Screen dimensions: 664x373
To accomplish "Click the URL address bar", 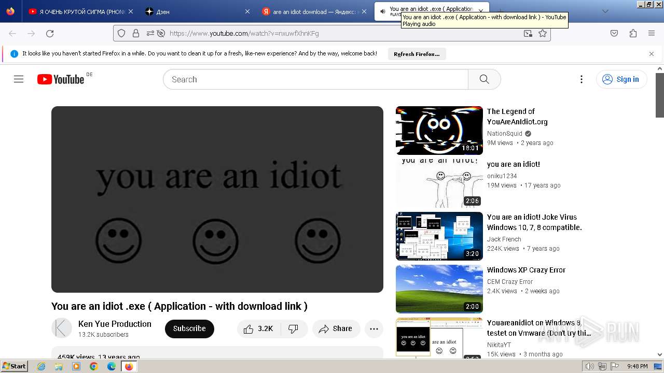I will click(x=332, y=33).
